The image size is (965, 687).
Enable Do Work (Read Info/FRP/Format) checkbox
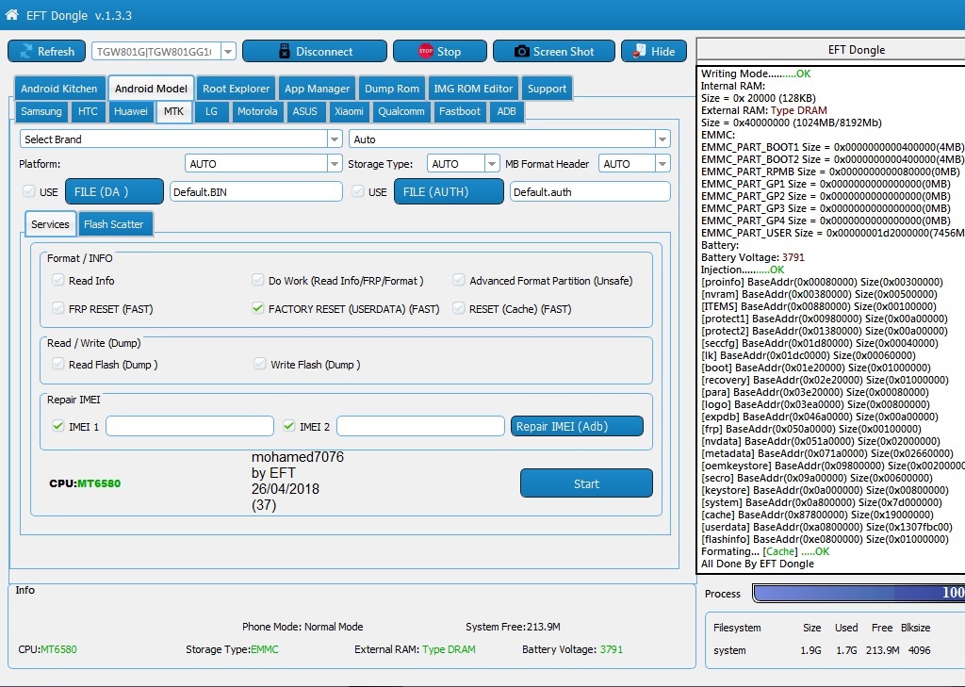pos(258,280)
